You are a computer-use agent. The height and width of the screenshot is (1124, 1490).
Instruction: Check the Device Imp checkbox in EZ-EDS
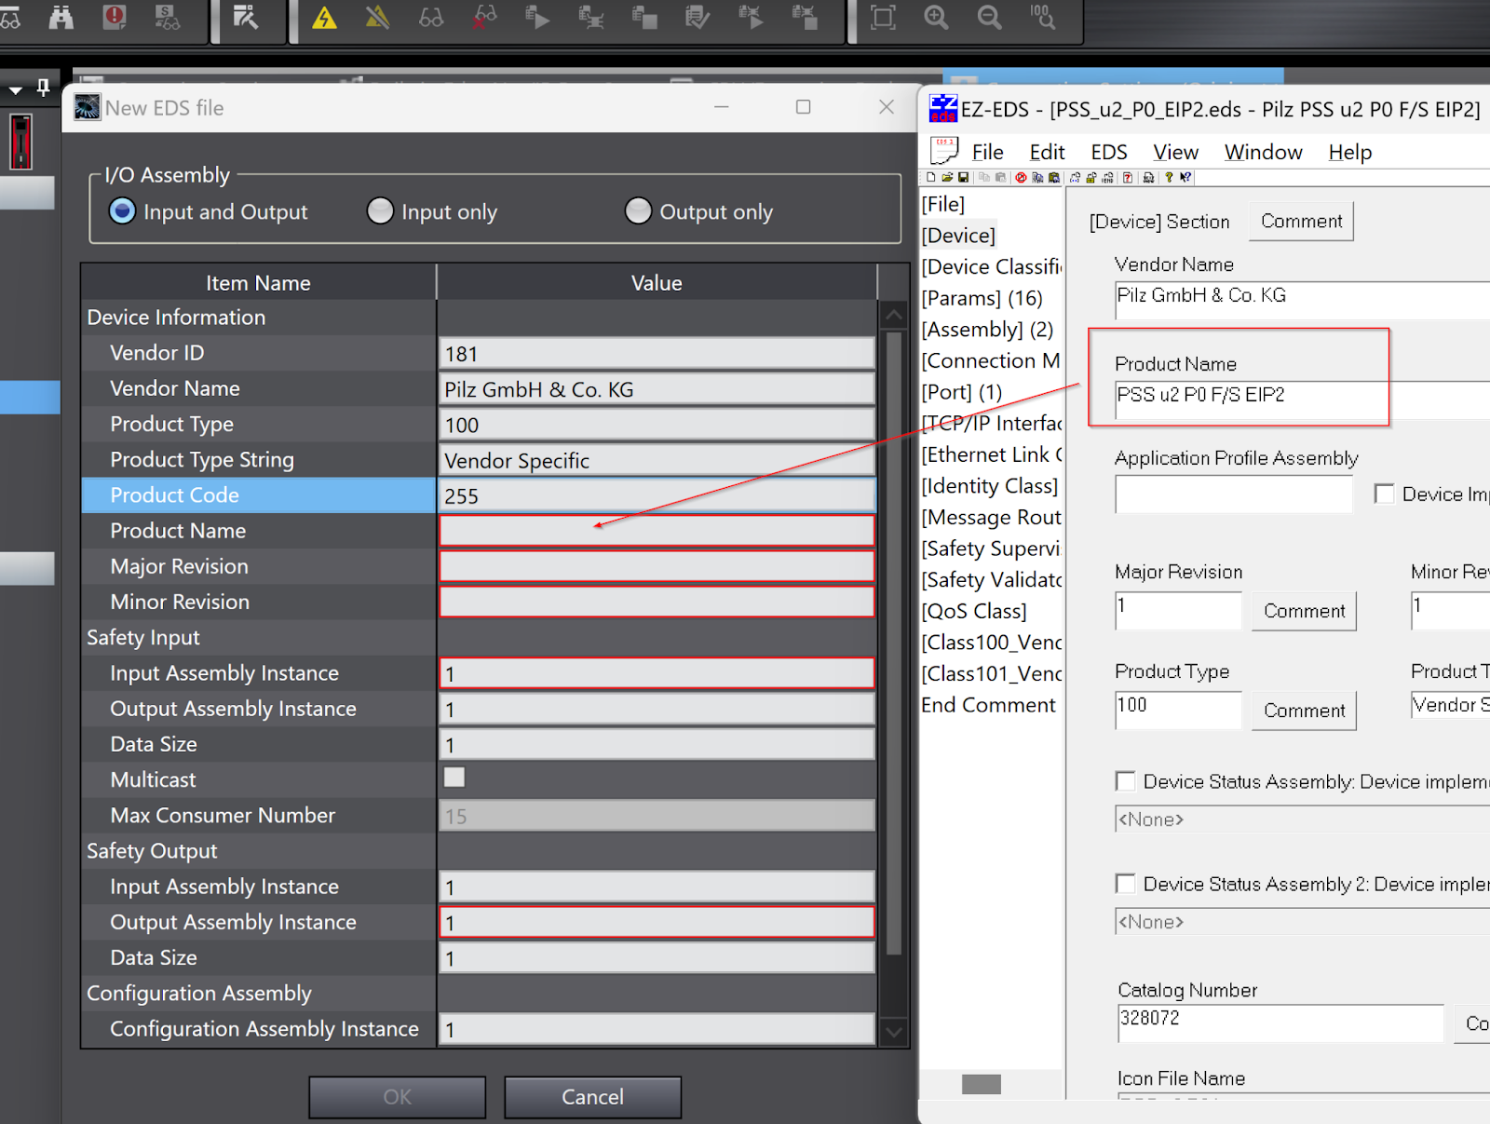[x=1385, y=494]
